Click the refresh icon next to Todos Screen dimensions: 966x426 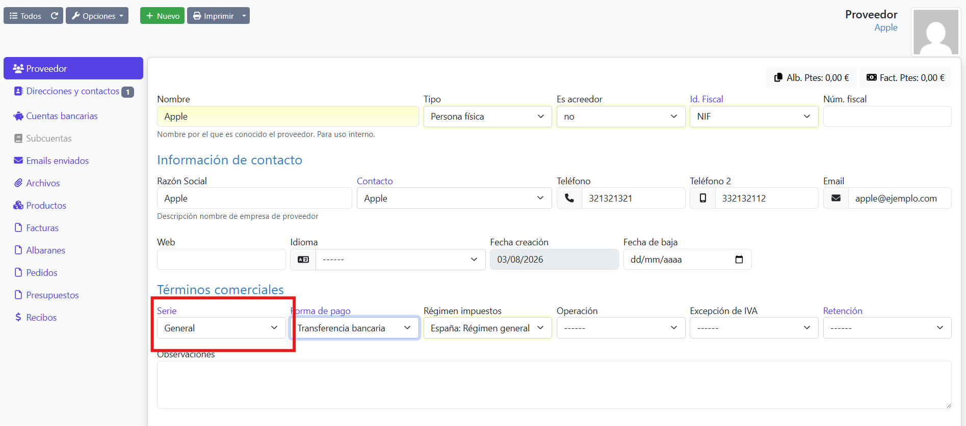55,16
